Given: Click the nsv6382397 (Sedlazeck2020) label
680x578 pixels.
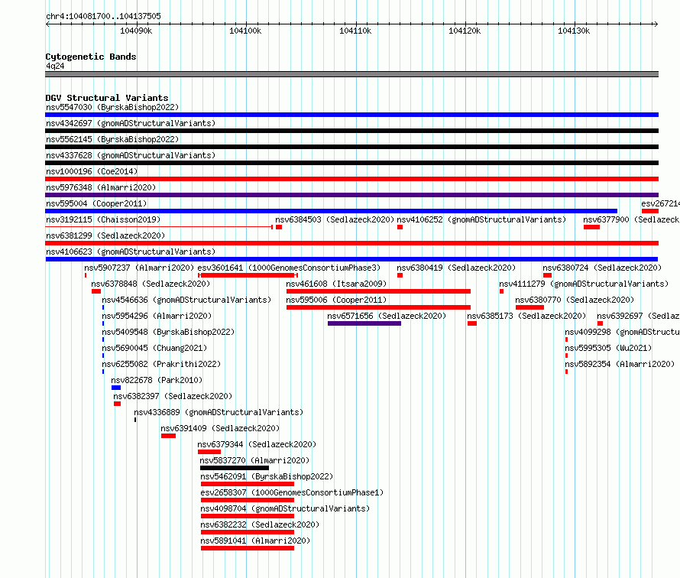Looking at the screenshot, I should (x=173, y=396).
